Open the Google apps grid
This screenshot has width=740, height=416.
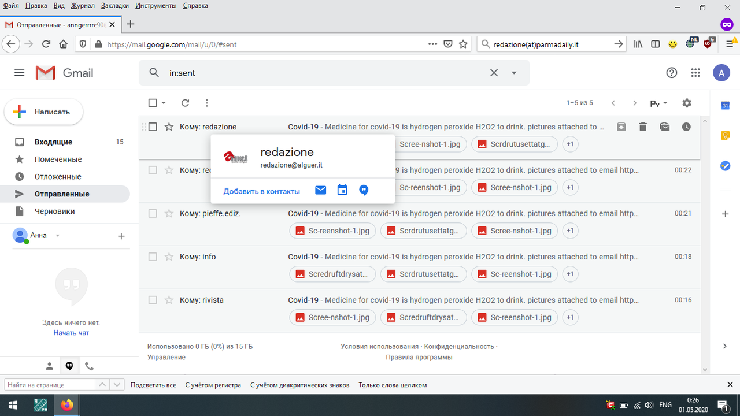(x=696, y=73)
